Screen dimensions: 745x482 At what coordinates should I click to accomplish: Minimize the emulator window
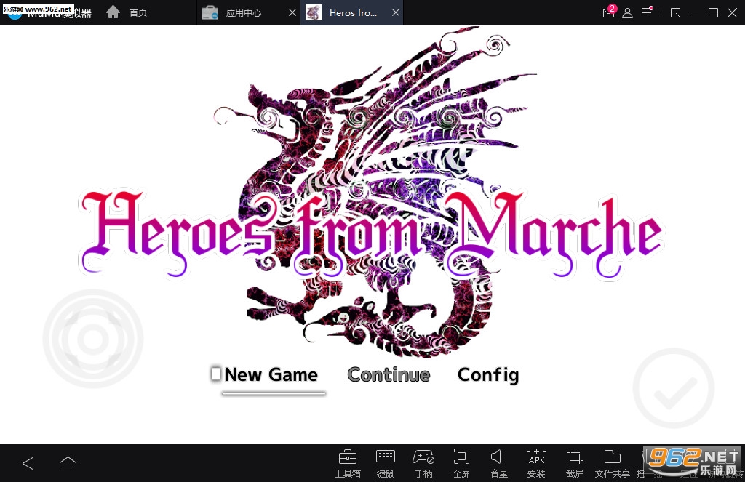[x=694, y=13]
